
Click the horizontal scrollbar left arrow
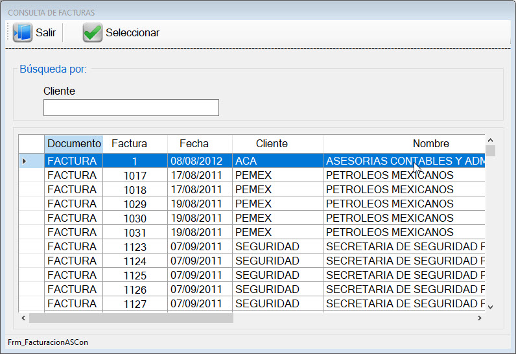click(23, 318)
